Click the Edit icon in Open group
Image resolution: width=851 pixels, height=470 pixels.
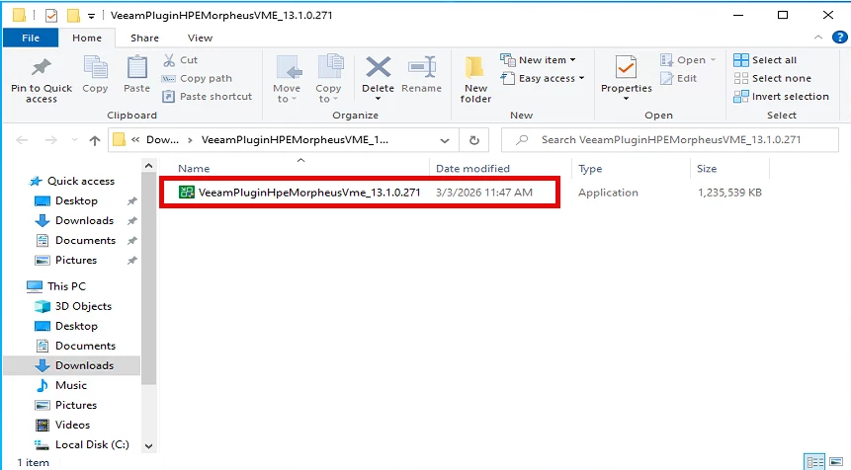(x=666, y=78)
